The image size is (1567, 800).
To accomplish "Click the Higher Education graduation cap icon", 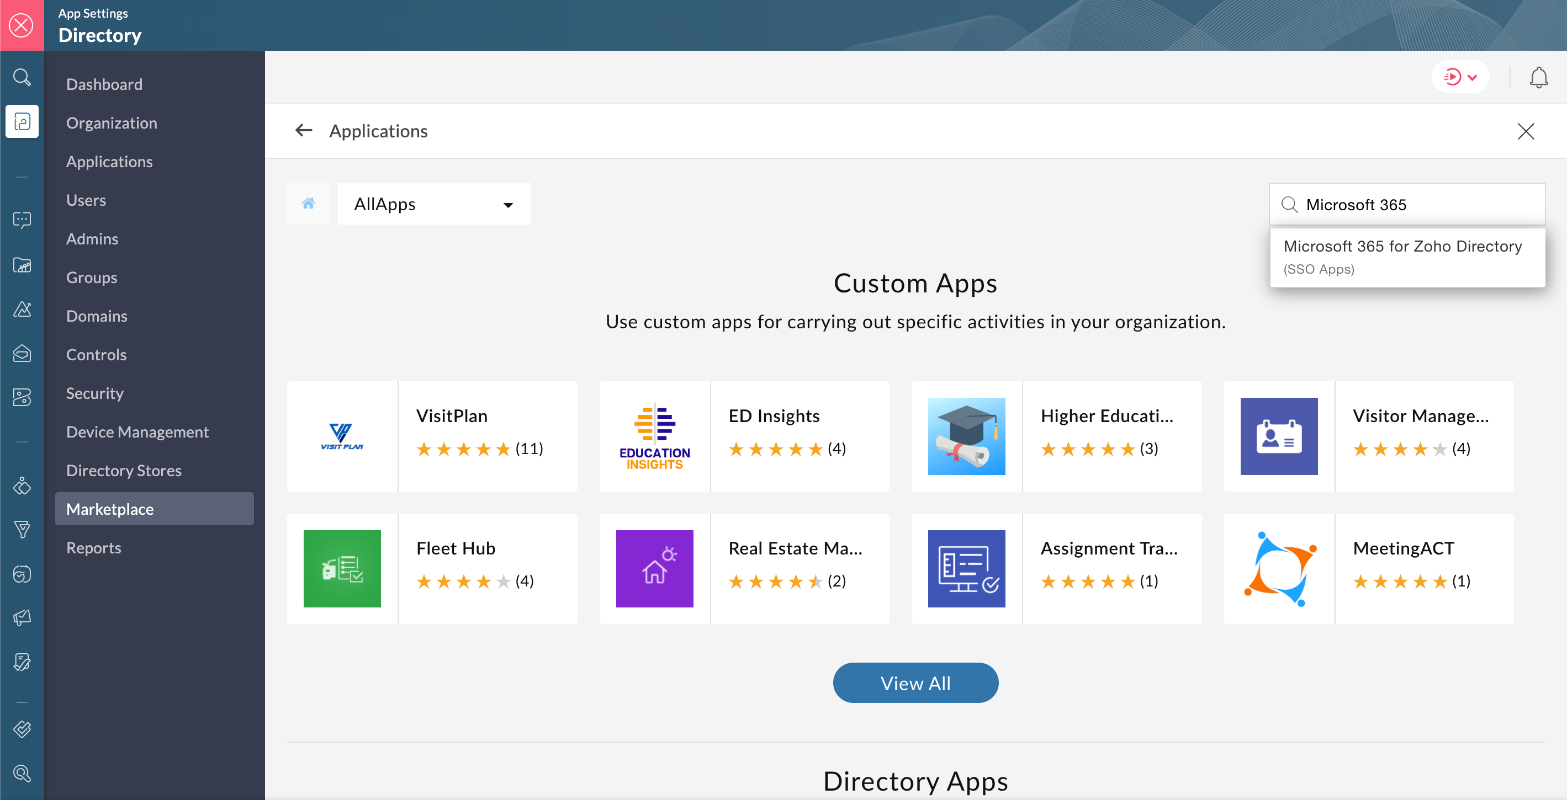I will click(x=966, y=436).
